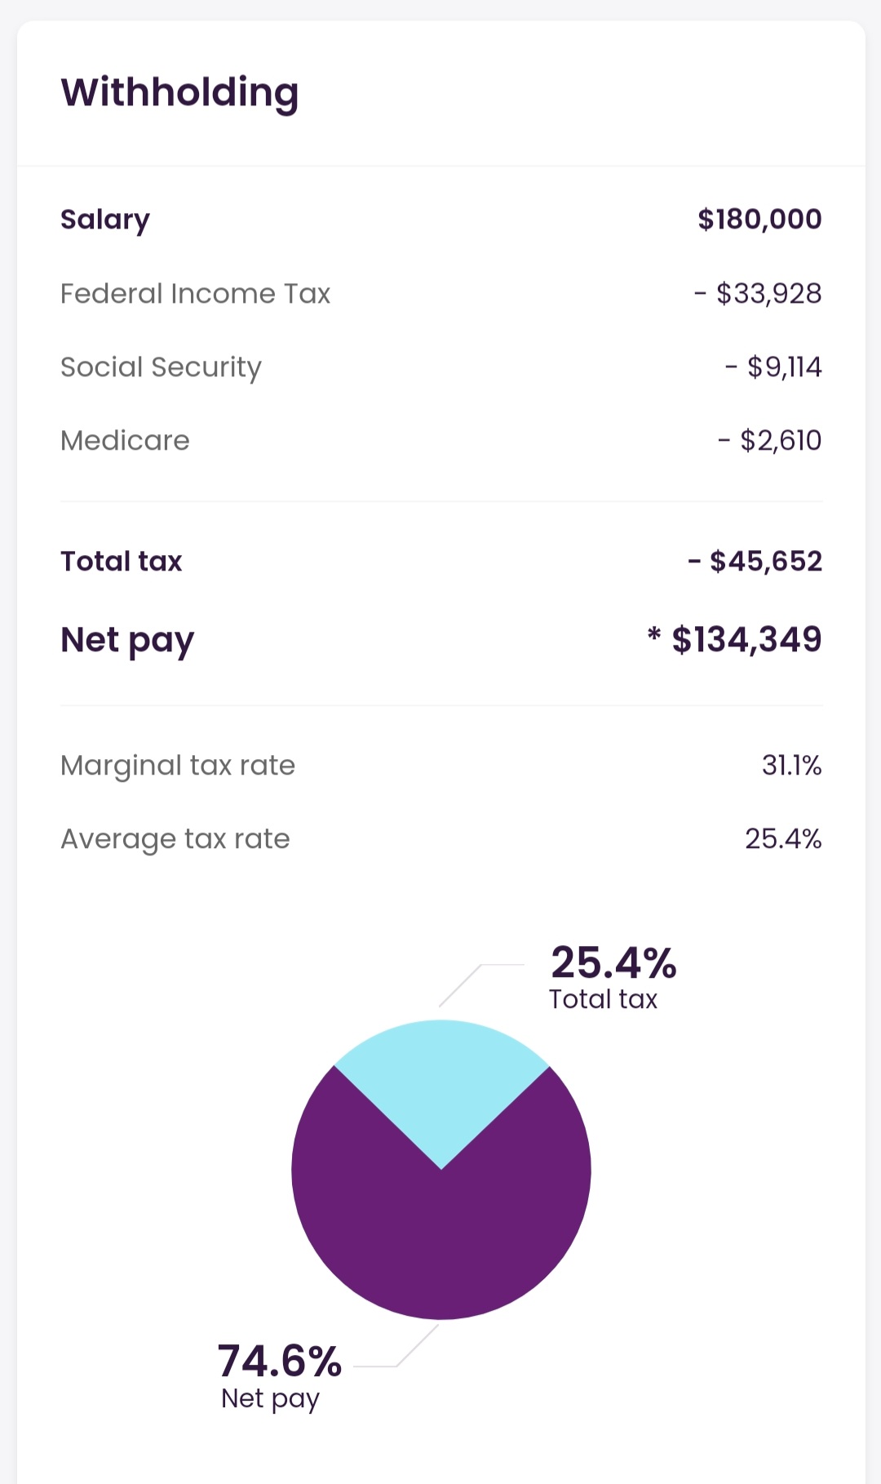Select the Social Security label
The width and height of the screenshot is (881, 1484).
tap(161, 367)
